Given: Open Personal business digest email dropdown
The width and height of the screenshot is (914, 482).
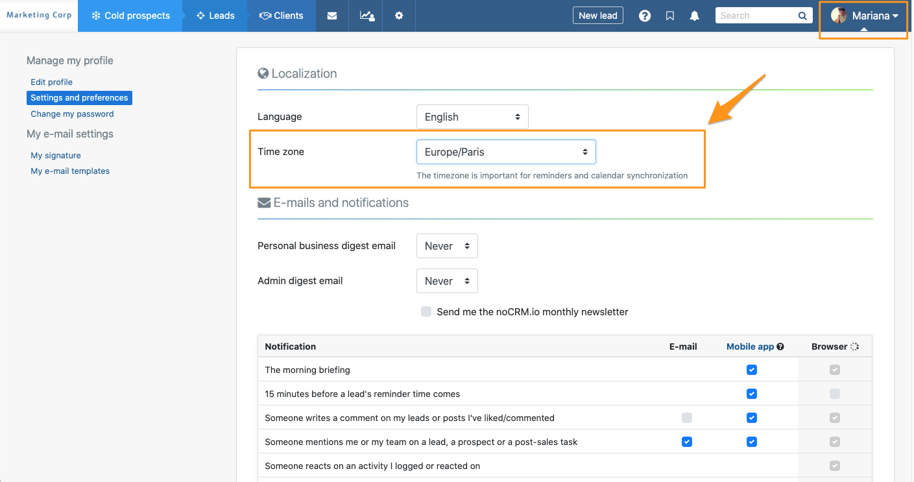Looking at the screenshot, I should click(447, 246).
